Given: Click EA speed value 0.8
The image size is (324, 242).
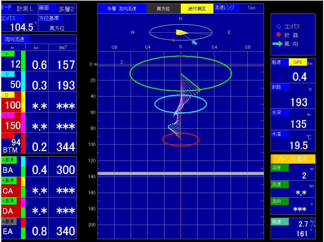Looking at the screenshot, I should (x=39, y=231).
